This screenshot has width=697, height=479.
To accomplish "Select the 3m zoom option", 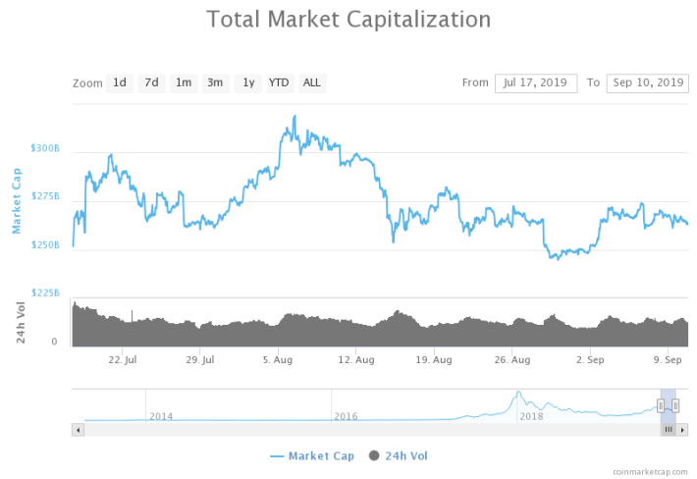I will click(x=216, y=83).
